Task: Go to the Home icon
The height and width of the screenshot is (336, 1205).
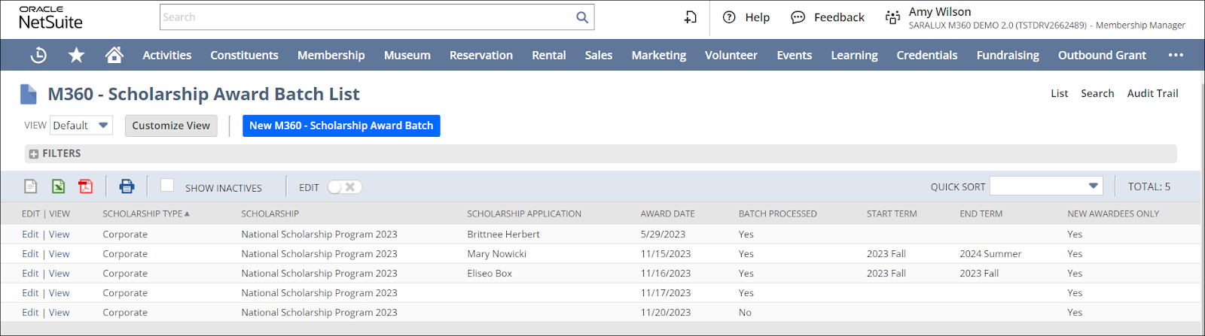Action: point(114,55)
